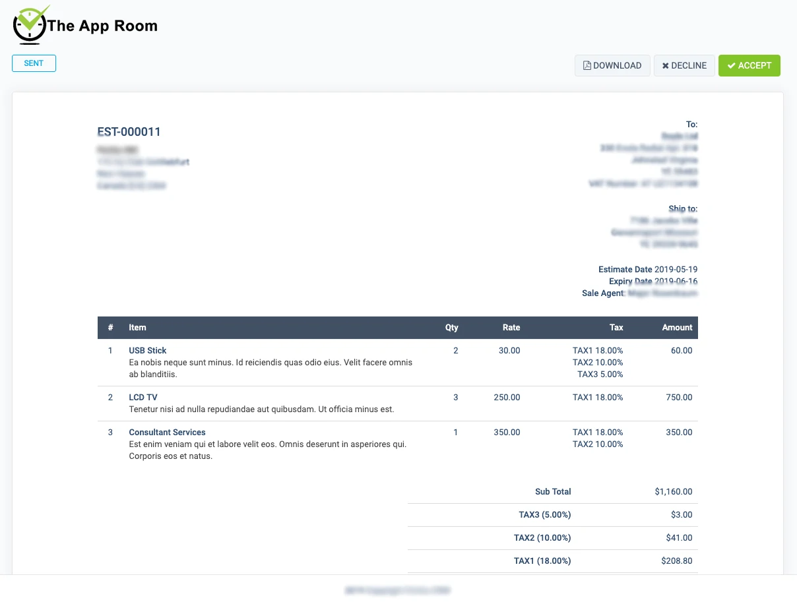Click TAX2 10.00% in USB Stick row
This screenshot has width=797, height=606.
598,363
